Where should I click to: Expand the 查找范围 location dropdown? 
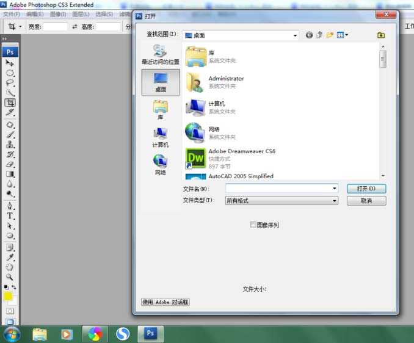click(x=295, y=35)
